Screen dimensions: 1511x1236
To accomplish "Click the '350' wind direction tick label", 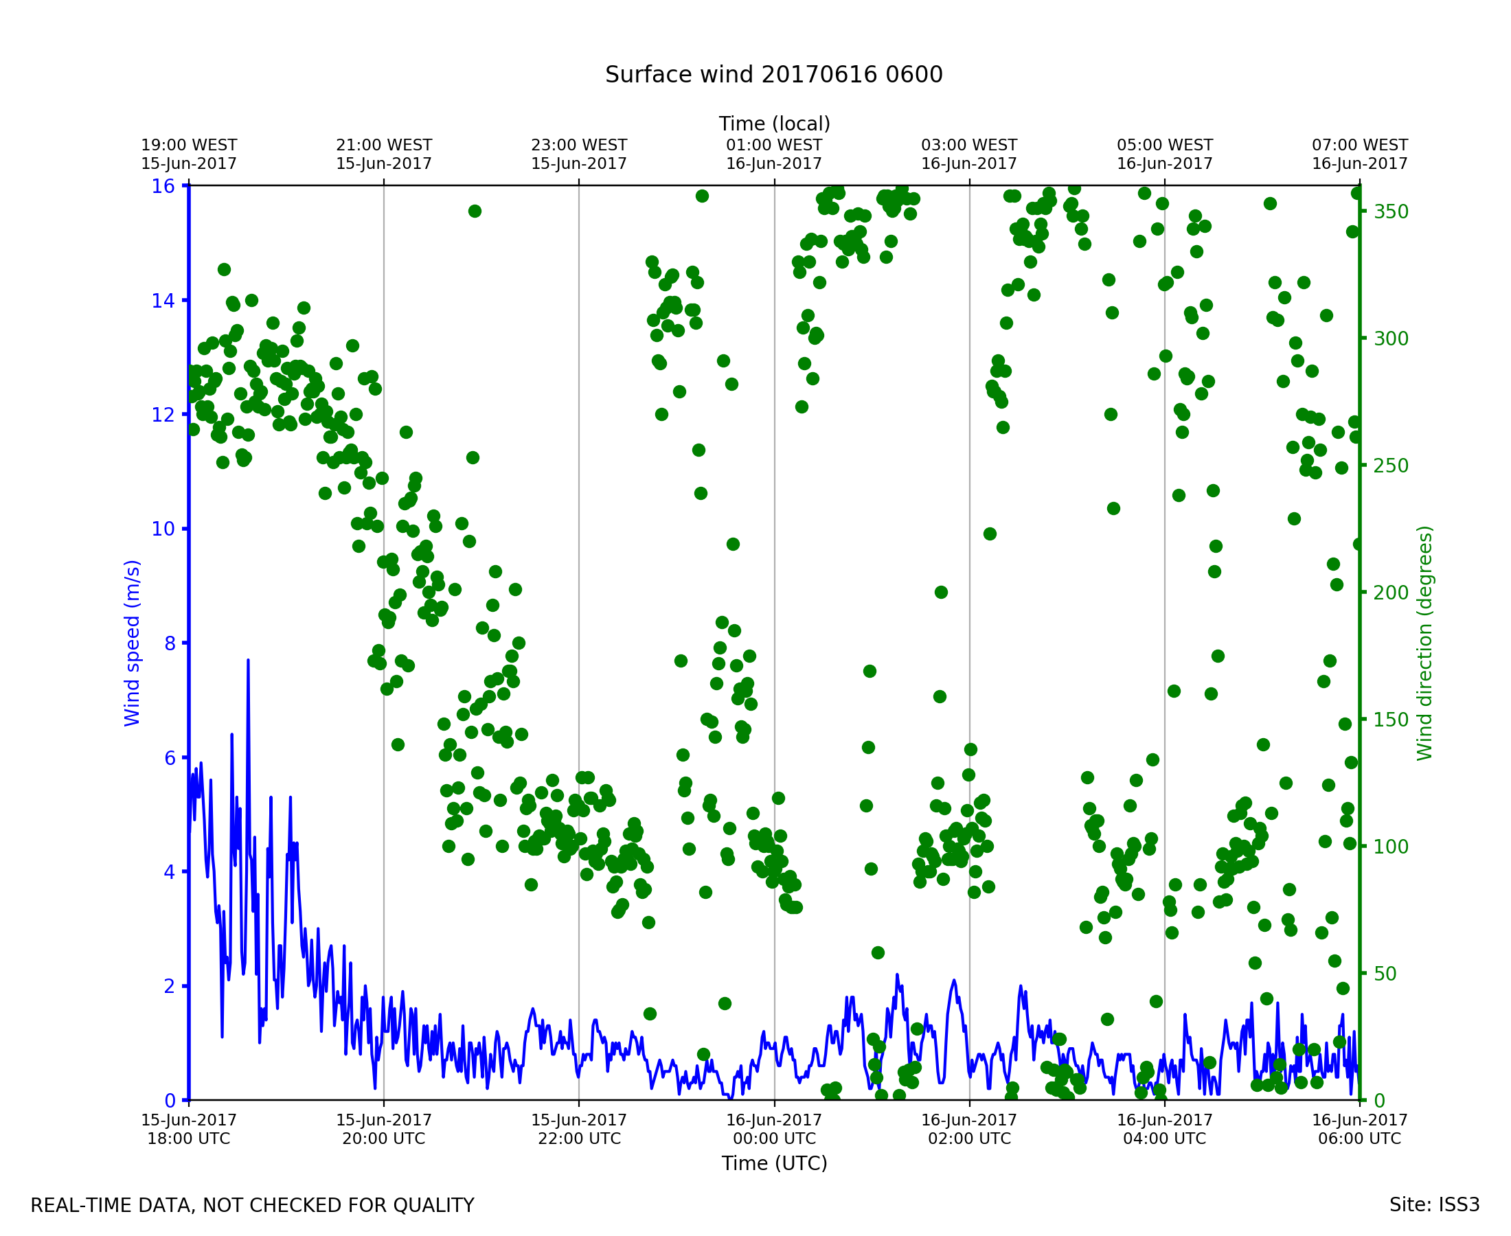I will pyautogui.click(x=1391, y=211).
